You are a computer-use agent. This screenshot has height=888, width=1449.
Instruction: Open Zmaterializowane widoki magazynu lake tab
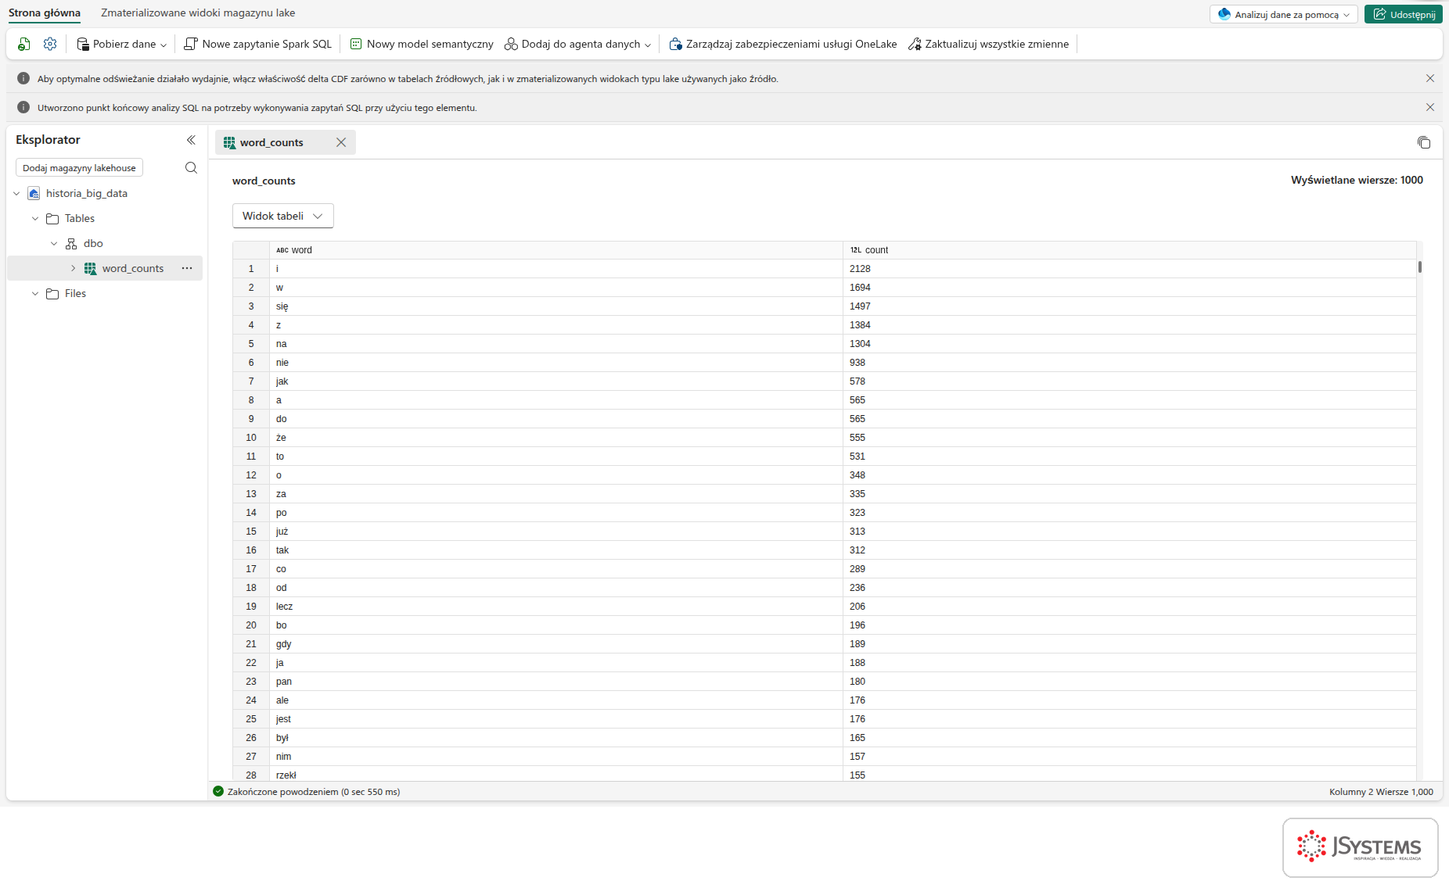click(198, 13)
